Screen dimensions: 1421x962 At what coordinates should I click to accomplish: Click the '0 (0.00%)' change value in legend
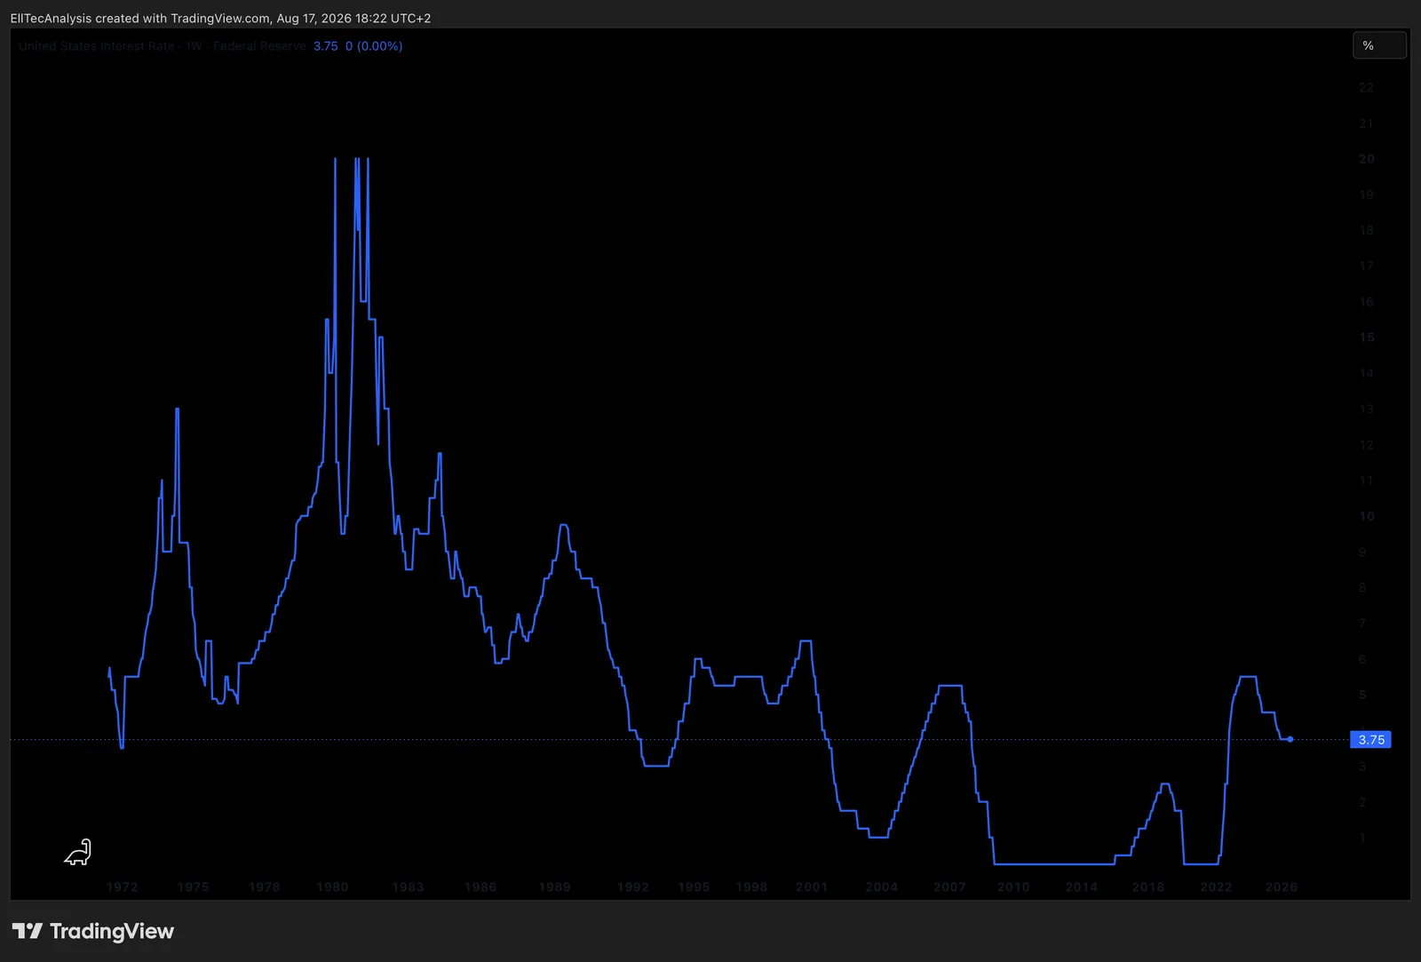(374, 46)
